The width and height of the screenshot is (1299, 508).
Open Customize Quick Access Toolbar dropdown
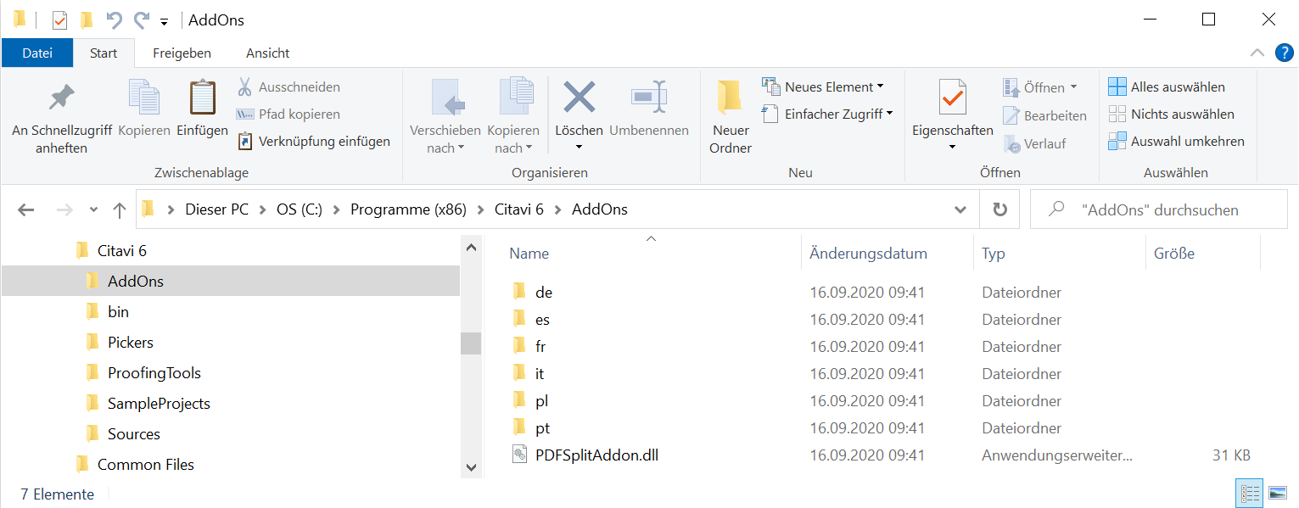pos(164,21)
